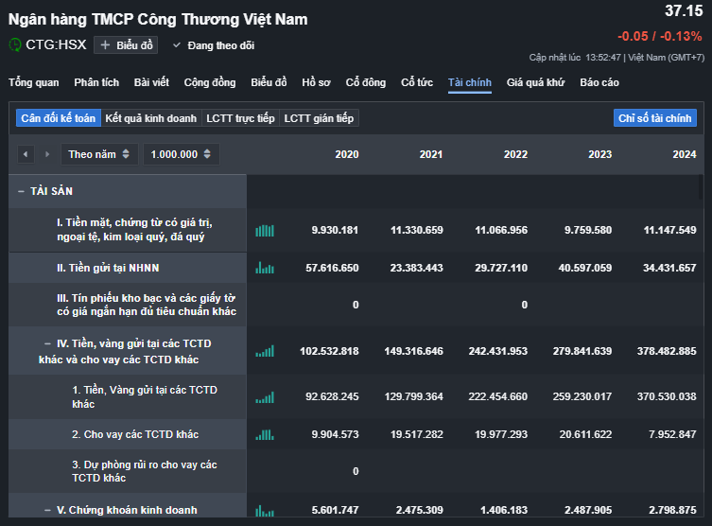Toggle the Đang theo dõi follow status
This screenshot has height=526, width=712.
tap(213, 45)
